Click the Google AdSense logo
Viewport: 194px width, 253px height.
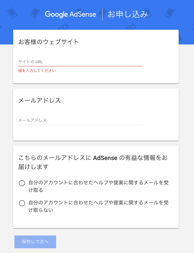pos(71,14)
